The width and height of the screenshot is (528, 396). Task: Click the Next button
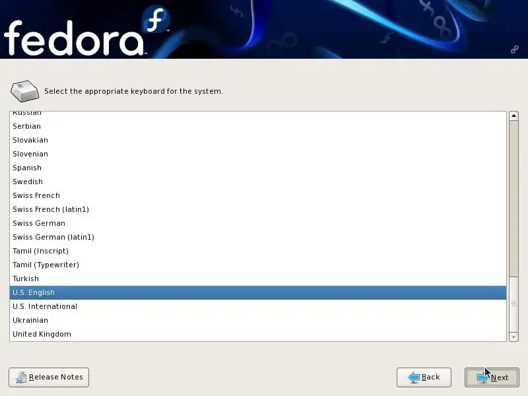click(492, 378)
